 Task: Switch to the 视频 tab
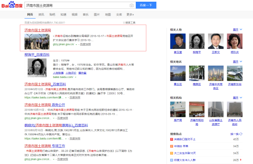[x=75, y=14]
